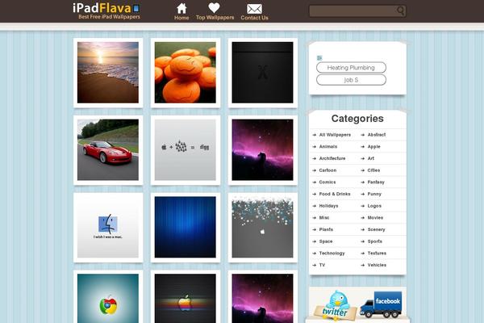This screenshot has width=484, height=323.
Task: Select the Holidays category
Action: click(x=328, y=206)
